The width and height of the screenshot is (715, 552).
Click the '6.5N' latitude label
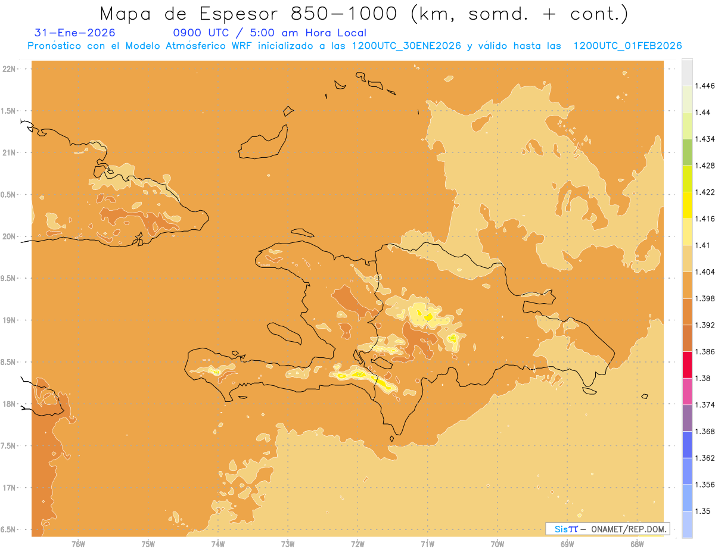pos(10,530)
